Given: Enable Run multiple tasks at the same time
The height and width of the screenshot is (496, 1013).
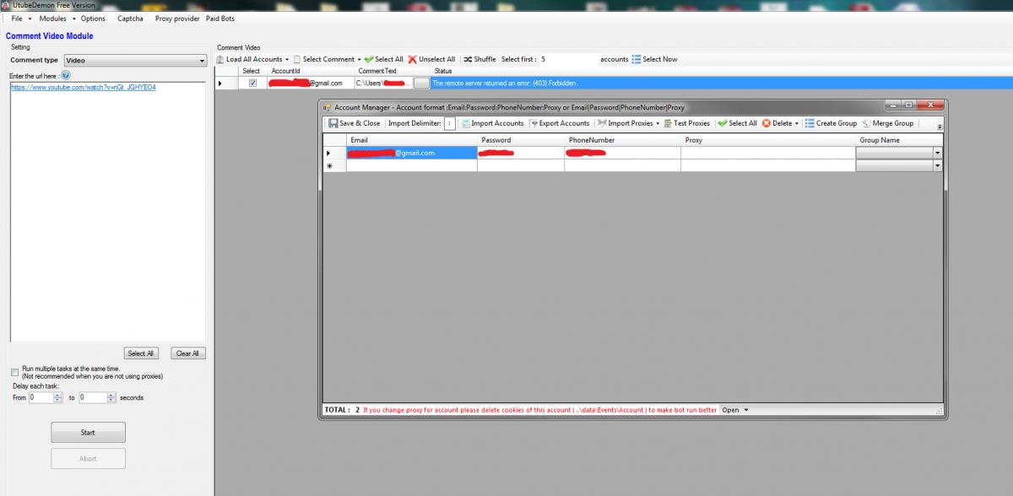Looking at the screenshot, I should point(14,372).
